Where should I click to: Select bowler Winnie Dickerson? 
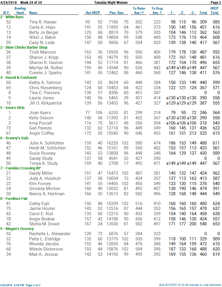[x=46, y=249]
